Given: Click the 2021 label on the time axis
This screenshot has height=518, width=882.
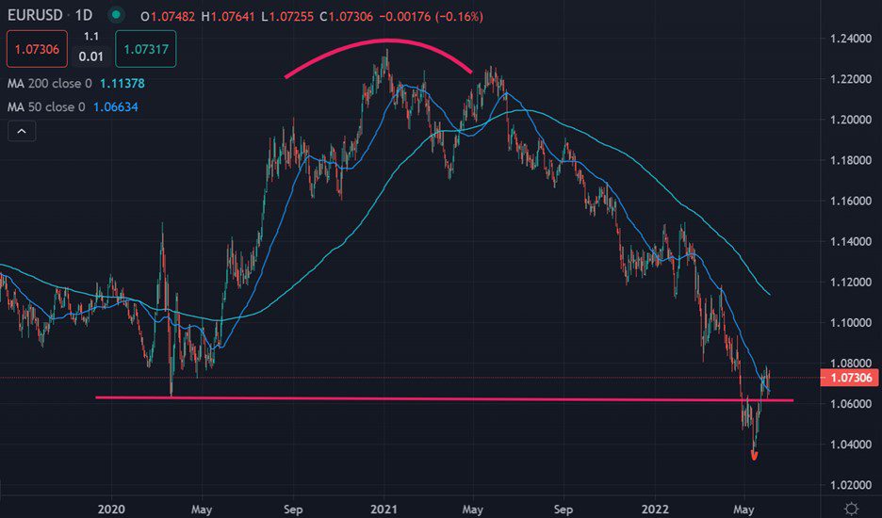Looking at the screenshot, I should (x=384, y=507).
